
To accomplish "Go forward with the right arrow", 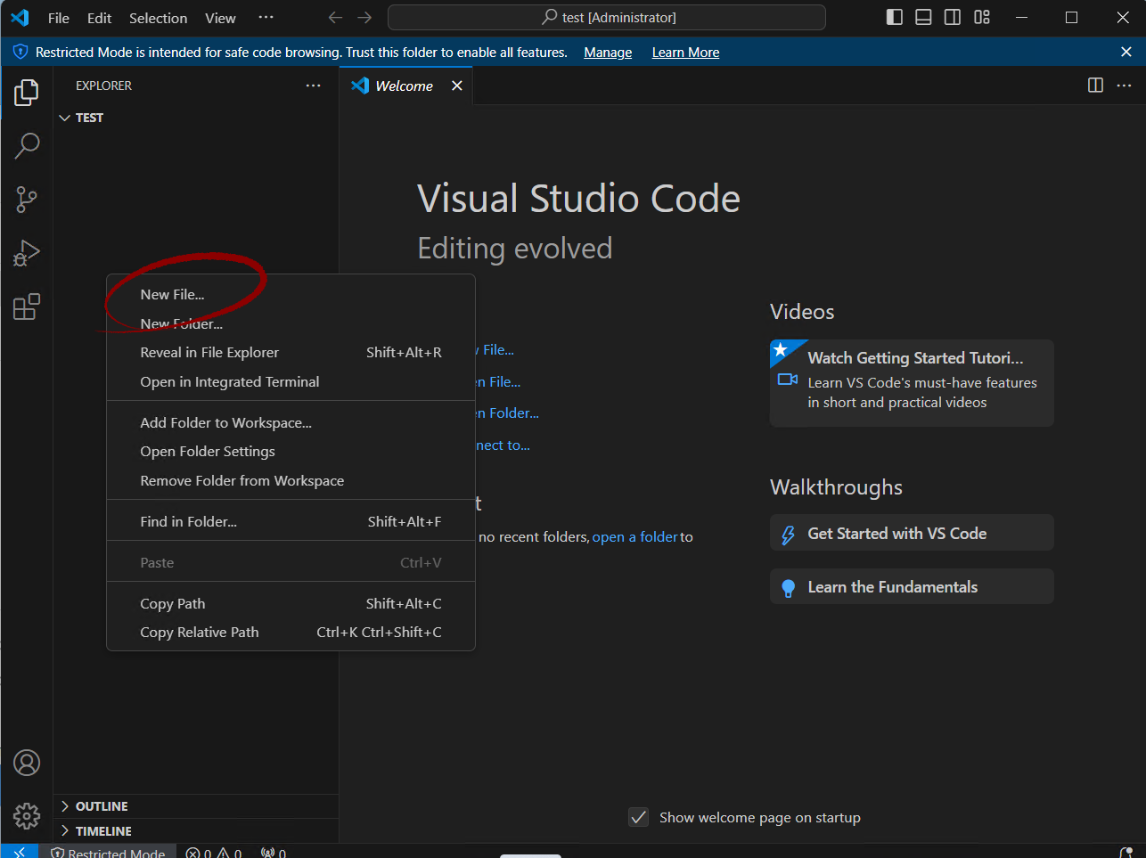I will (364, 18).
